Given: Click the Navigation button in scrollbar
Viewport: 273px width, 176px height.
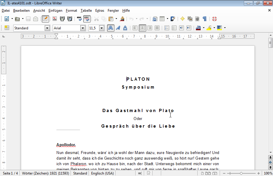Looking at the screenshot, I should click(x=270, y=162).
